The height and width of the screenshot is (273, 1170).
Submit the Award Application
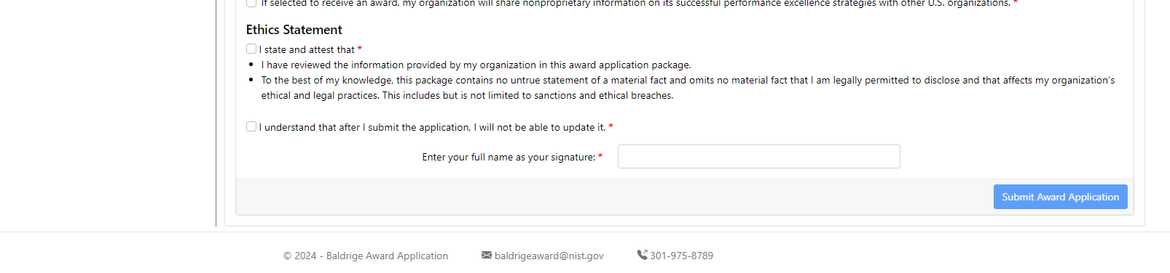coord(1060,197)
